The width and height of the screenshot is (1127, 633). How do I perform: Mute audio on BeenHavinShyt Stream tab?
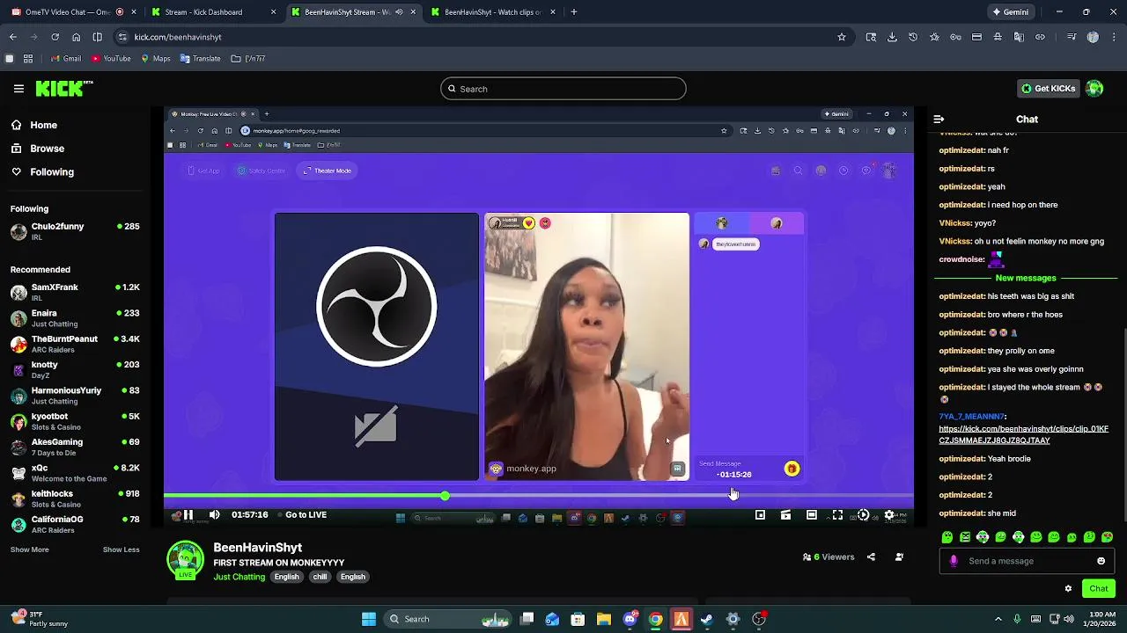pyautogui.click(x=399, y=12)
